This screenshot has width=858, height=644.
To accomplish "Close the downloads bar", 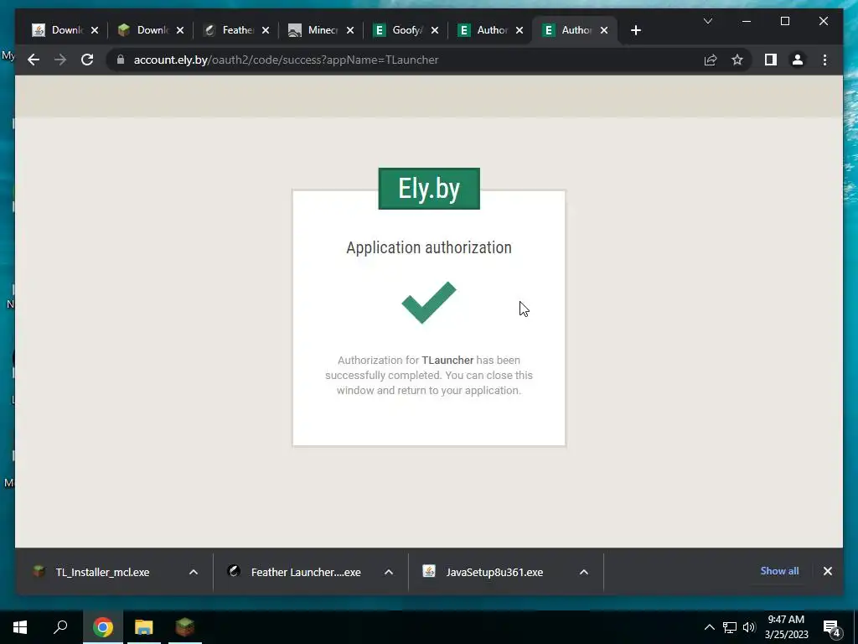I will pos(827,571).
